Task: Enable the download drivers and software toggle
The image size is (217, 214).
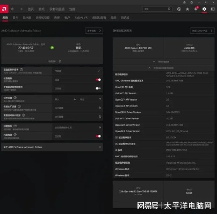Action: click(98, 88)
